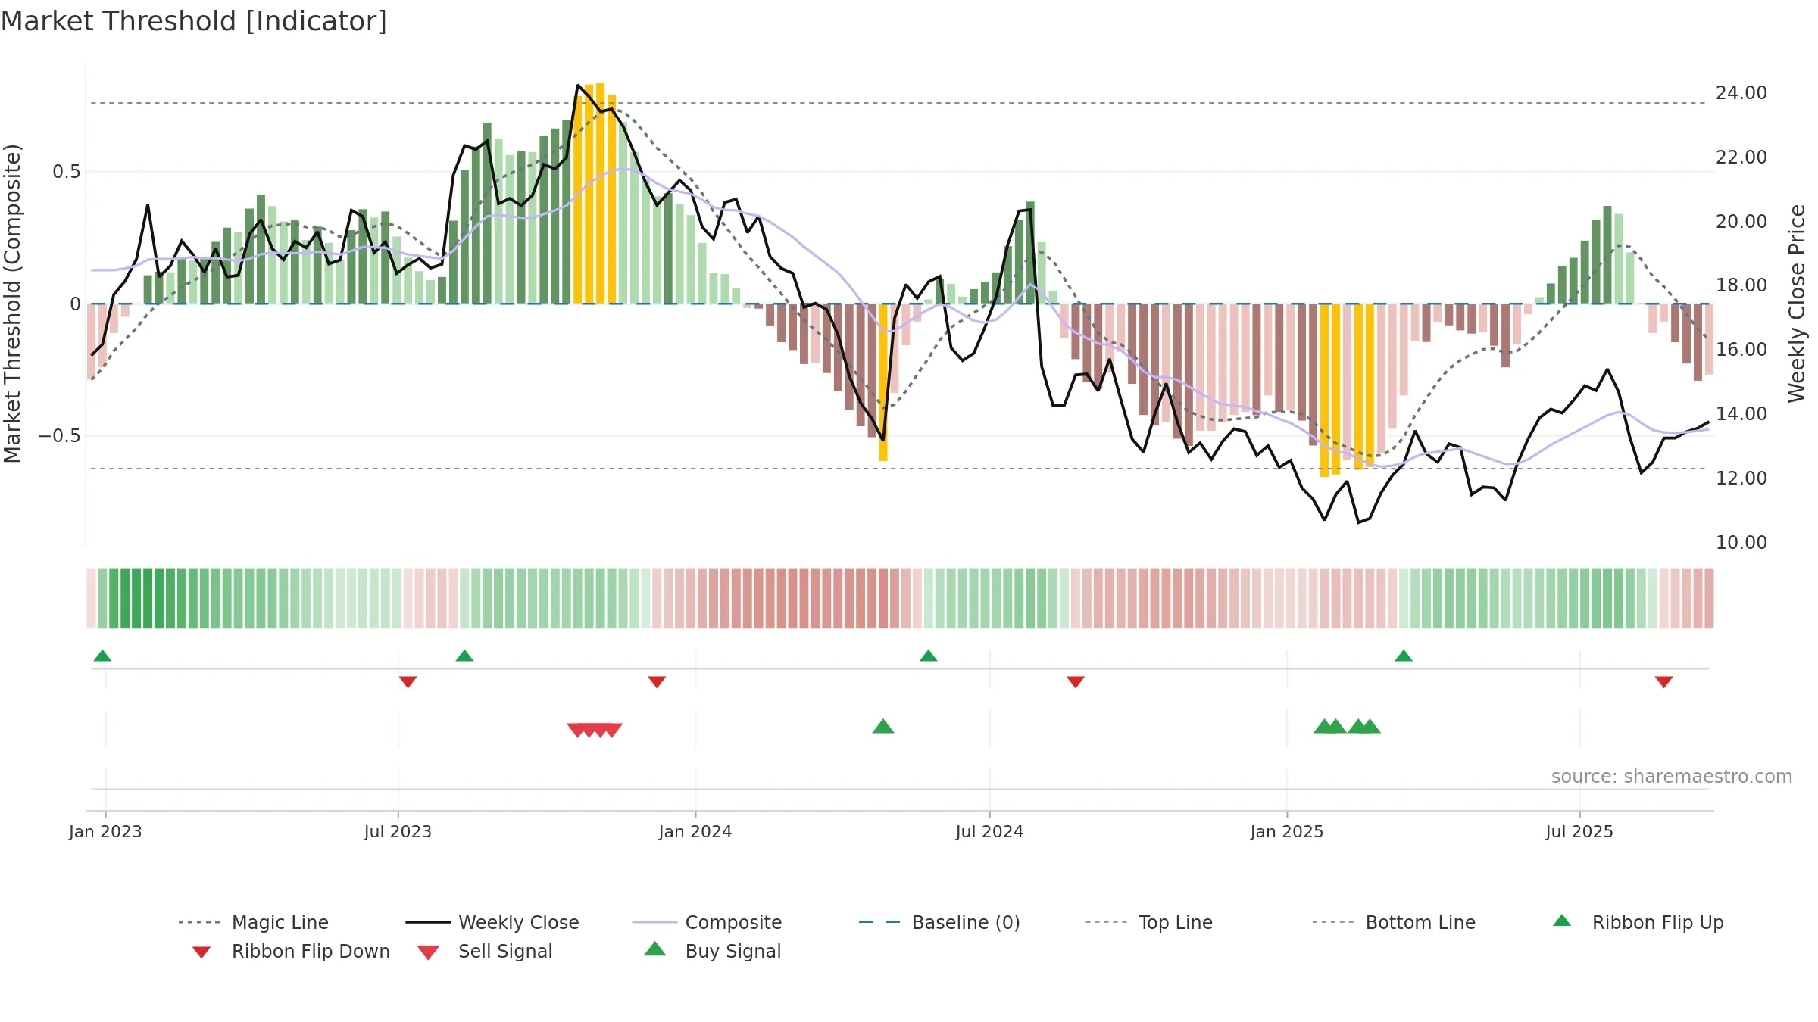Viewport: 1818px width, 1022px height.
Task: Click the Buy Signal legend entry
Action: click(x=712, y=952)
